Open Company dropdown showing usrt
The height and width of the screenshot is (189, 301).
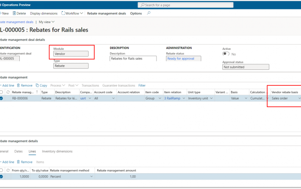(89, 98)
